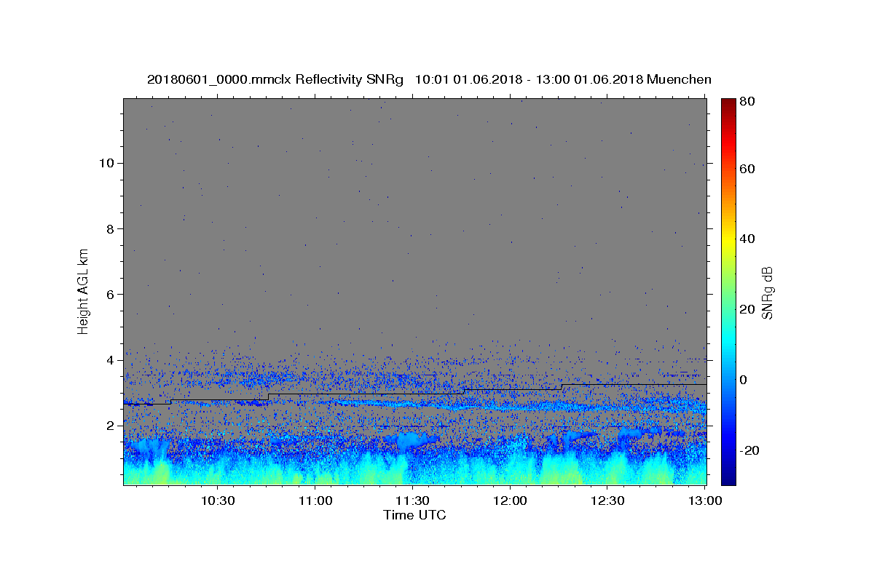
Task: Click the height tick label '10'
Action: tap(107, 163)
